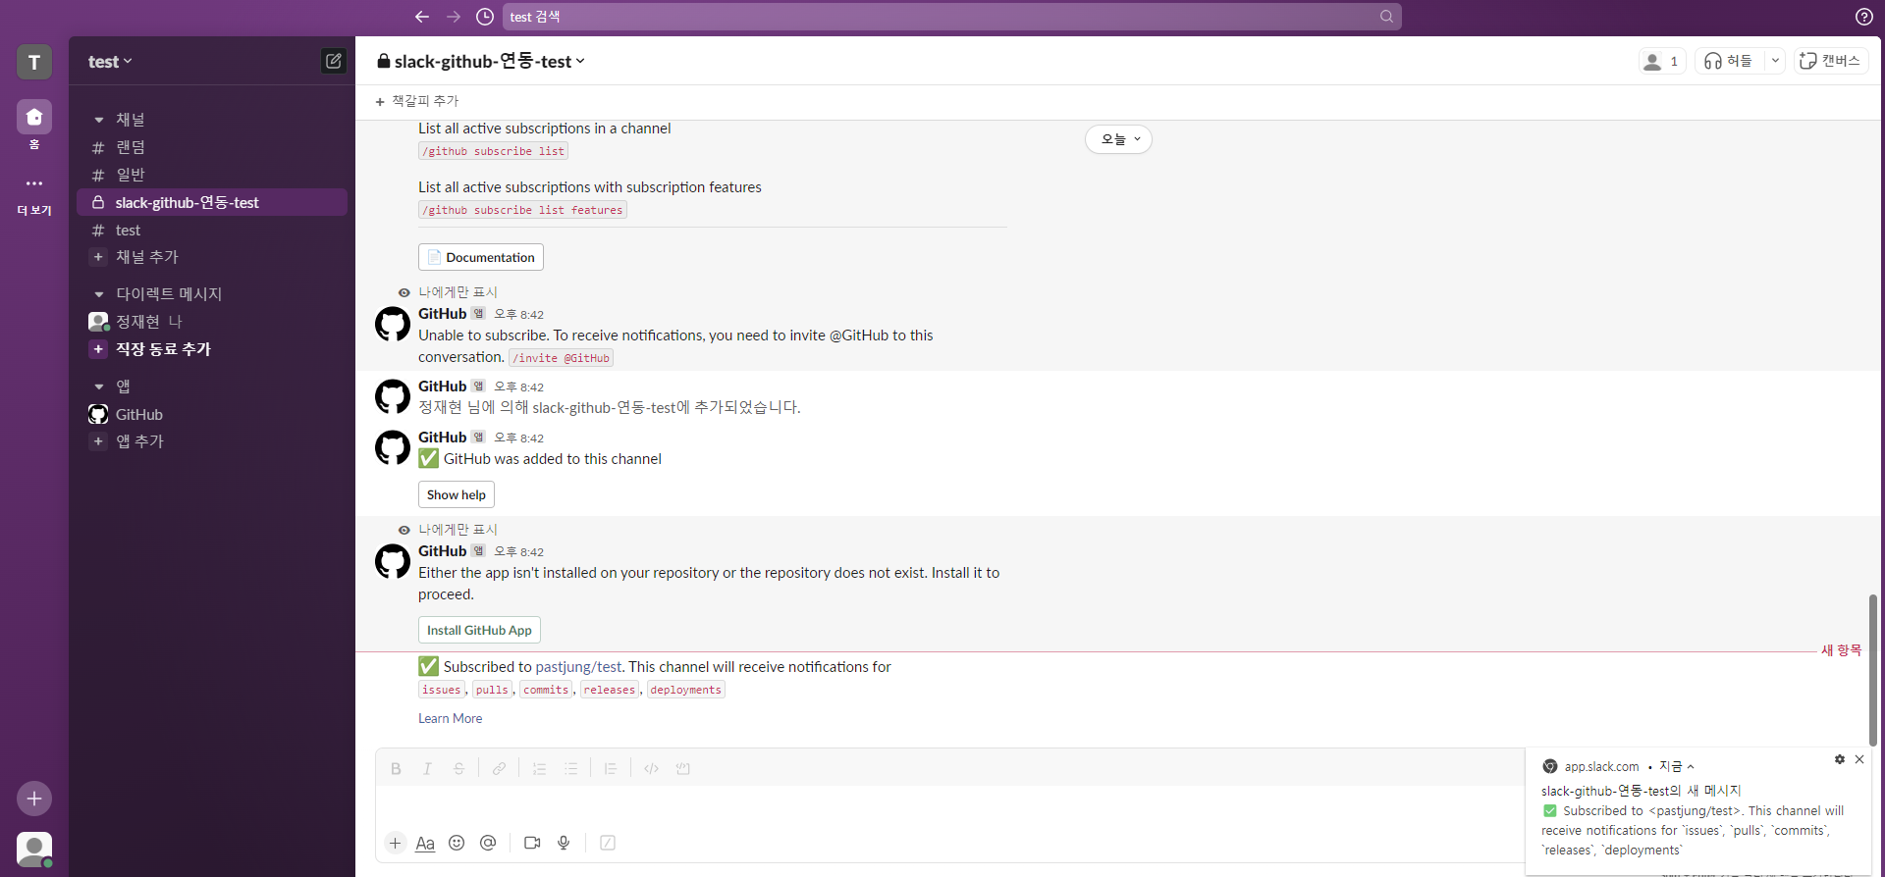
Task: Open notification settings gear
Action: [x=1840, y=759]
